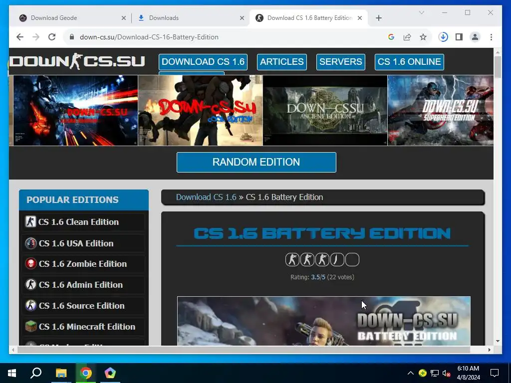Rate one star with first rating icon
Screen dimensions: 511x383
(292, 259)
